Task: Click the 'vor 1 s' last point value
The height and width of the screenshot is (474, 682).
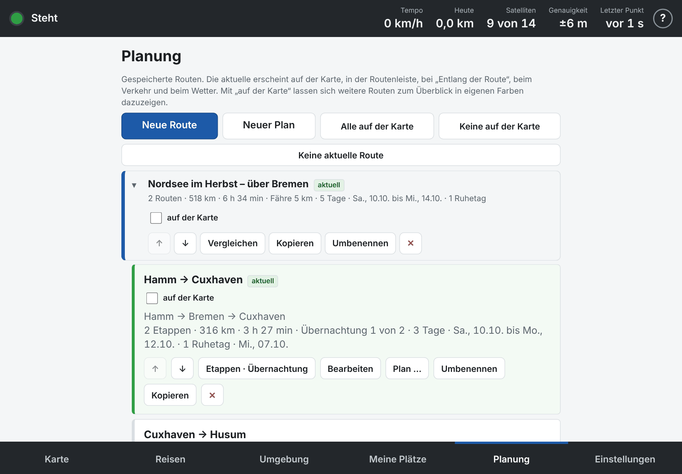Action: coord(625,24)
